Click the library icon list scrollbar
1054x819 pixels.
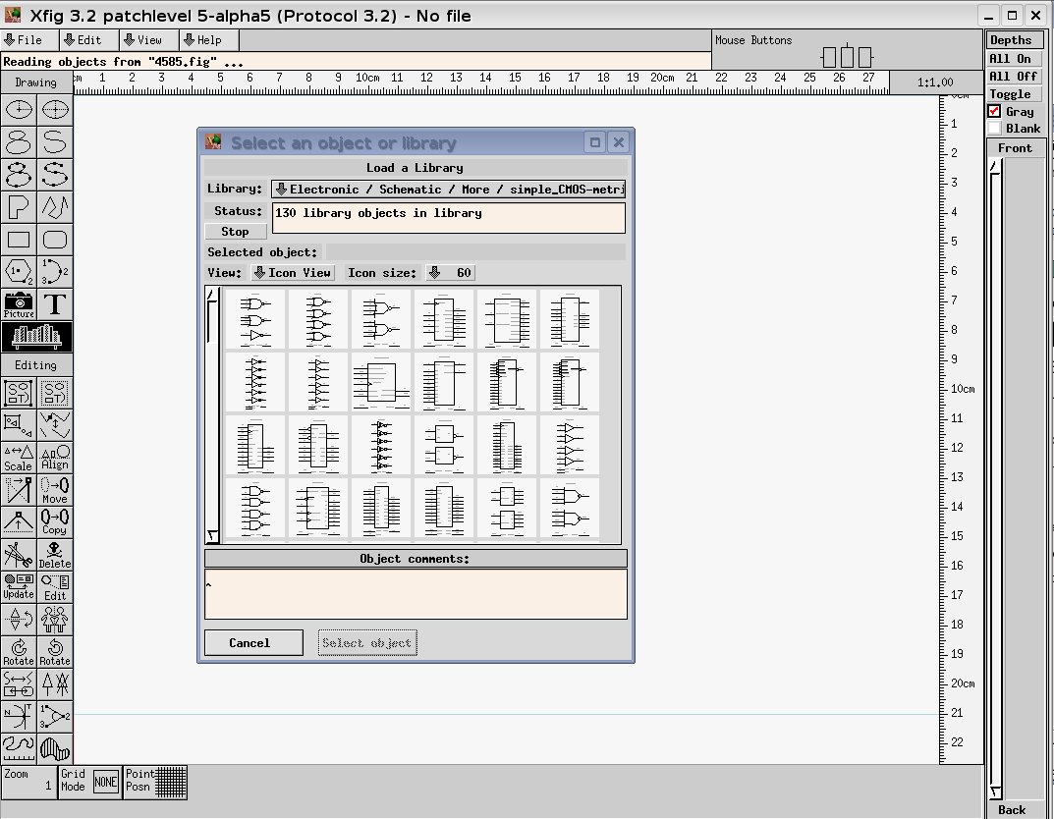(x=212, y=413)
